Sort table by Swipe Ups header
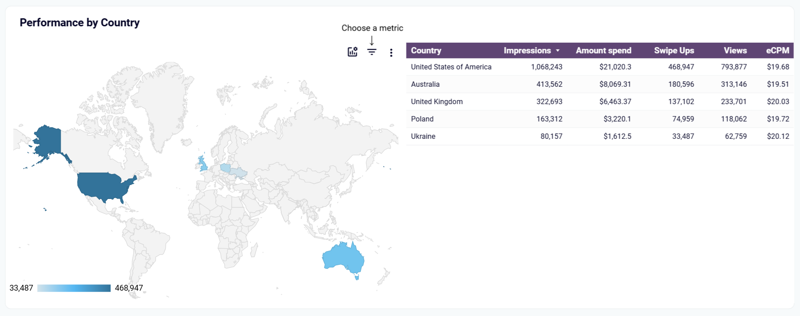Viewport: 800px width, 316px height. pyautogui.click(x=673, y=51)
